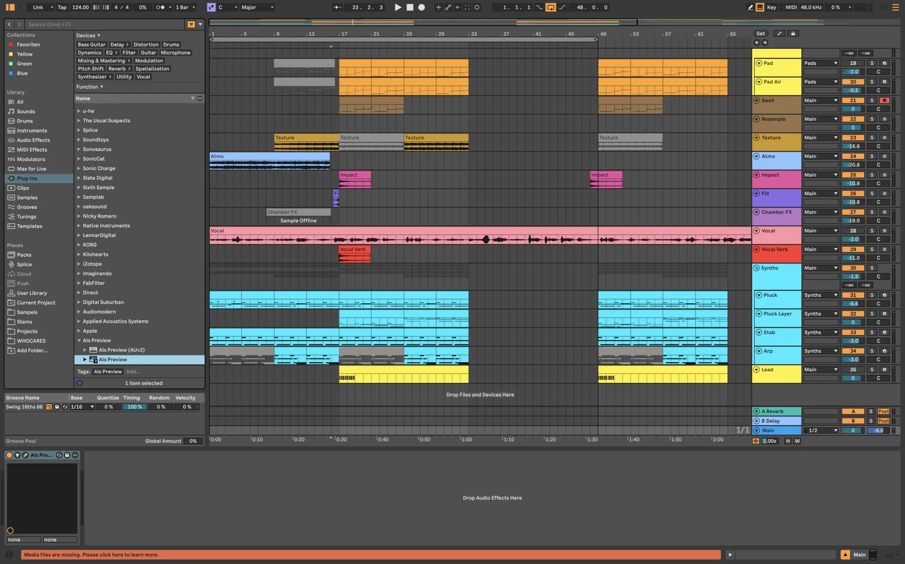
Task: Toggle MIDI Map Mode switch
Action: click(791, 7)
